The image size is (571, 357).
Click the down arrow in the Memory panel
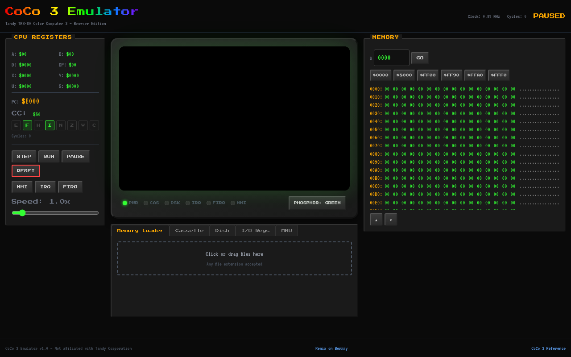click(390, 219)
